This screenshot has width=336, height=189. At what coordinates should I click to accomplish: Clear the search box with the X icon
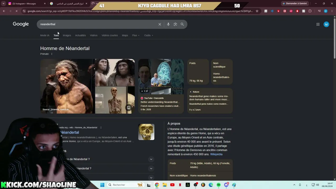[160, 24]
